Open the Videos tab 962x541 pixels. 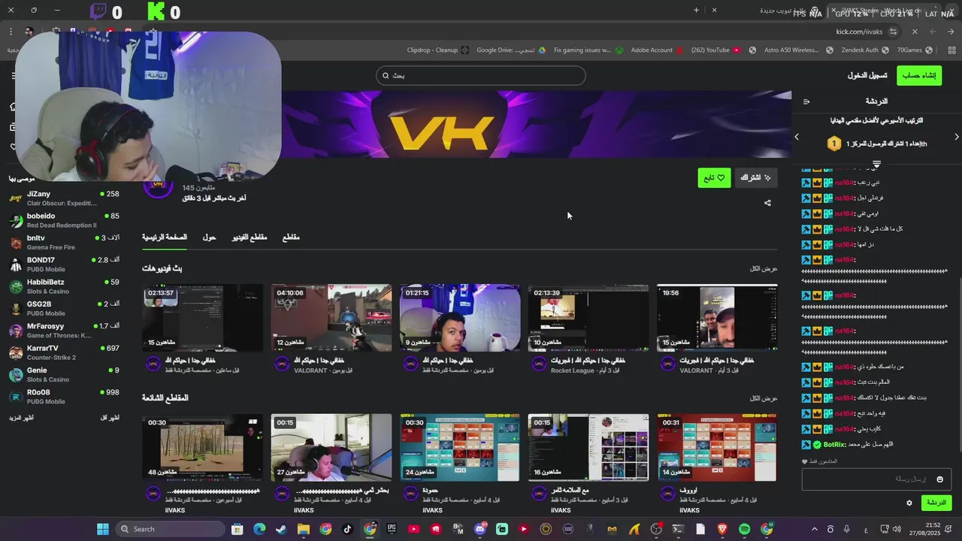[x=249, y=237]
